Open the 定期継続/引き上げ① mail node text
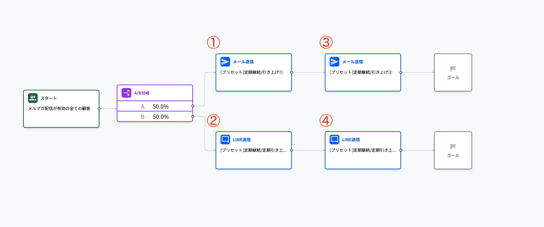 (x=252, y=72)
